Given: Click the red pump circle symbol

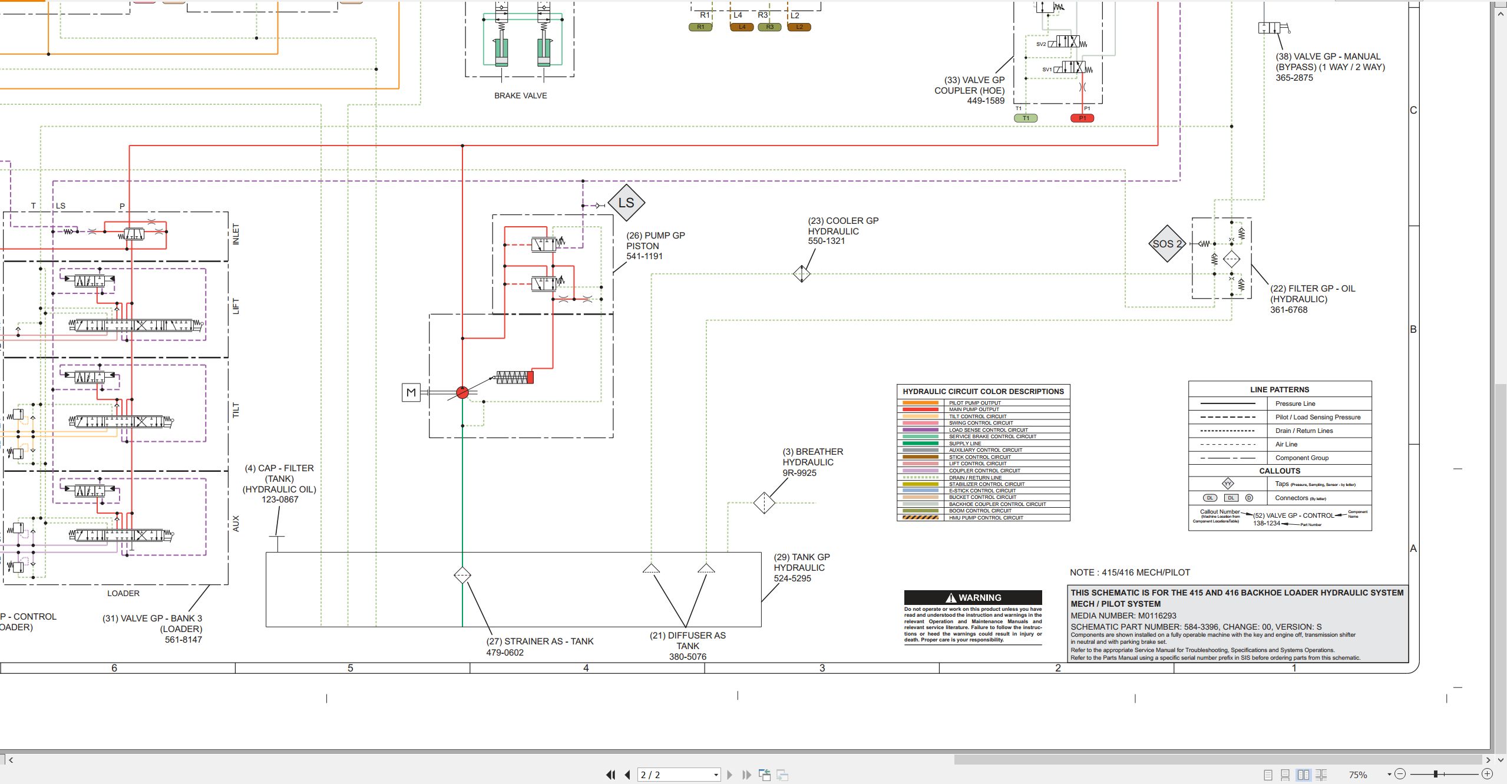Looking at the screenshot, I should [x=462, y=392].
